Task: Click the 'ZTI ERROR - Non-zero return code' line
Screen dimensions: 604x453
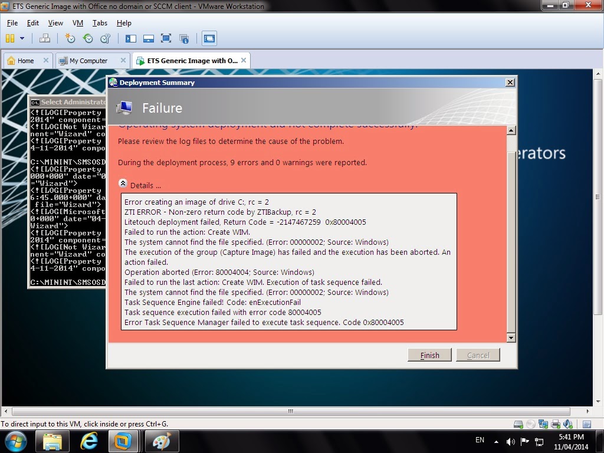Action: [220, 212]
